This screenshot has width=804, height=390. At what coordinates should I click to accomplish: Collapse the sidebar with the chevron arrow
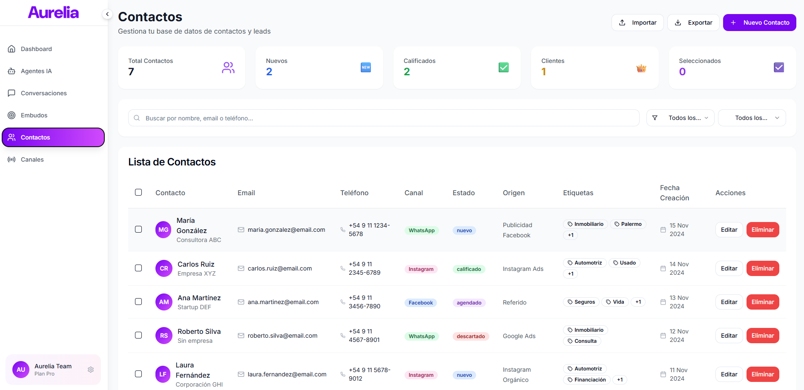pyautogui.click(x=107, y=14)
